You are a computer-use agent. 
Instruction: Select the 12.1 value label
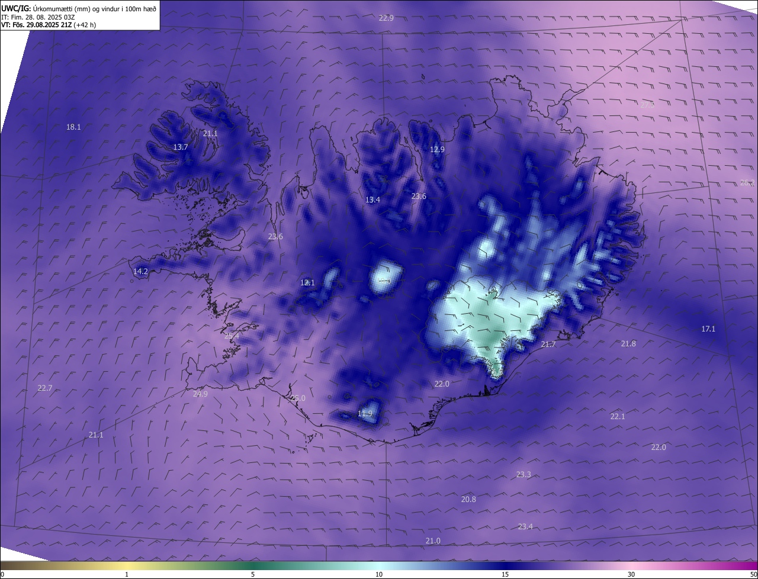coord(307,282)
